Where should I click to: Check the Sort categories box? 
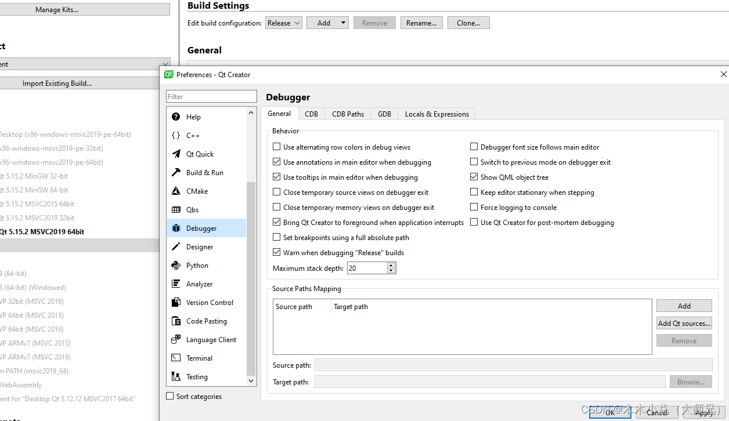tap(170, 396)
